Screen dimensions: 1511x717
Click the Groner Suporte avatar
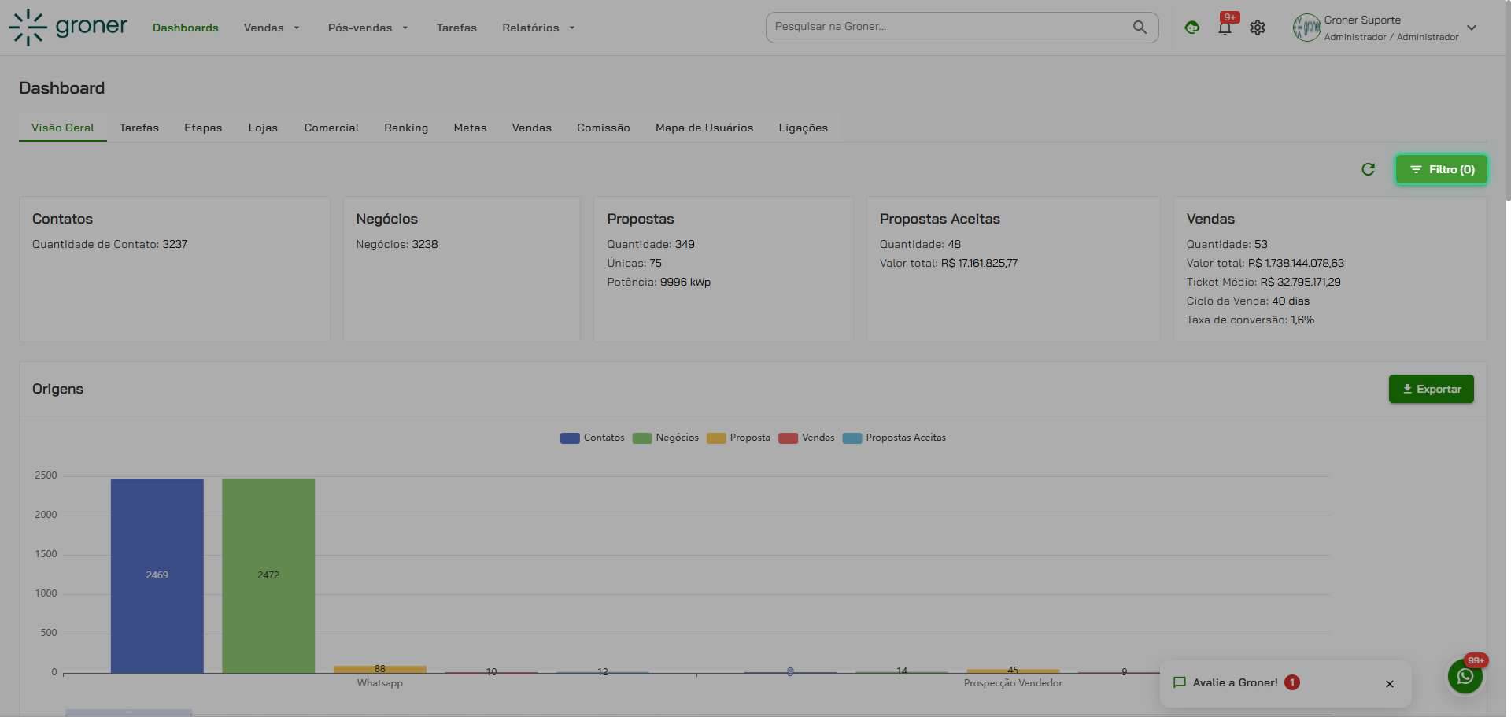(x=1306, y=28)
